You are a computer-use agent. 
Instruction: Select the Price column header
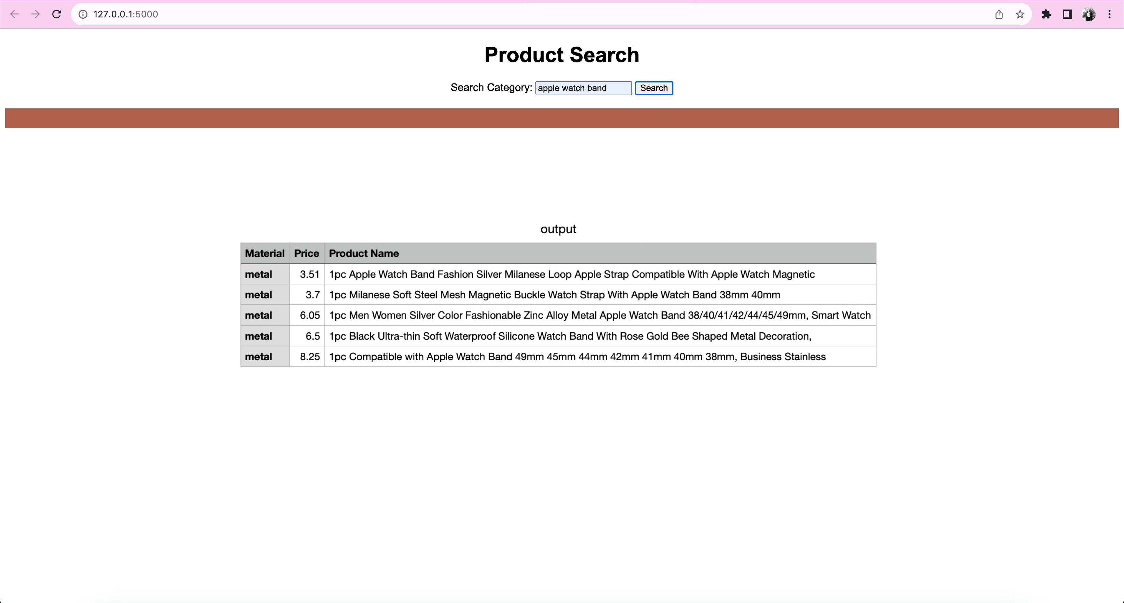pos(306,253)
